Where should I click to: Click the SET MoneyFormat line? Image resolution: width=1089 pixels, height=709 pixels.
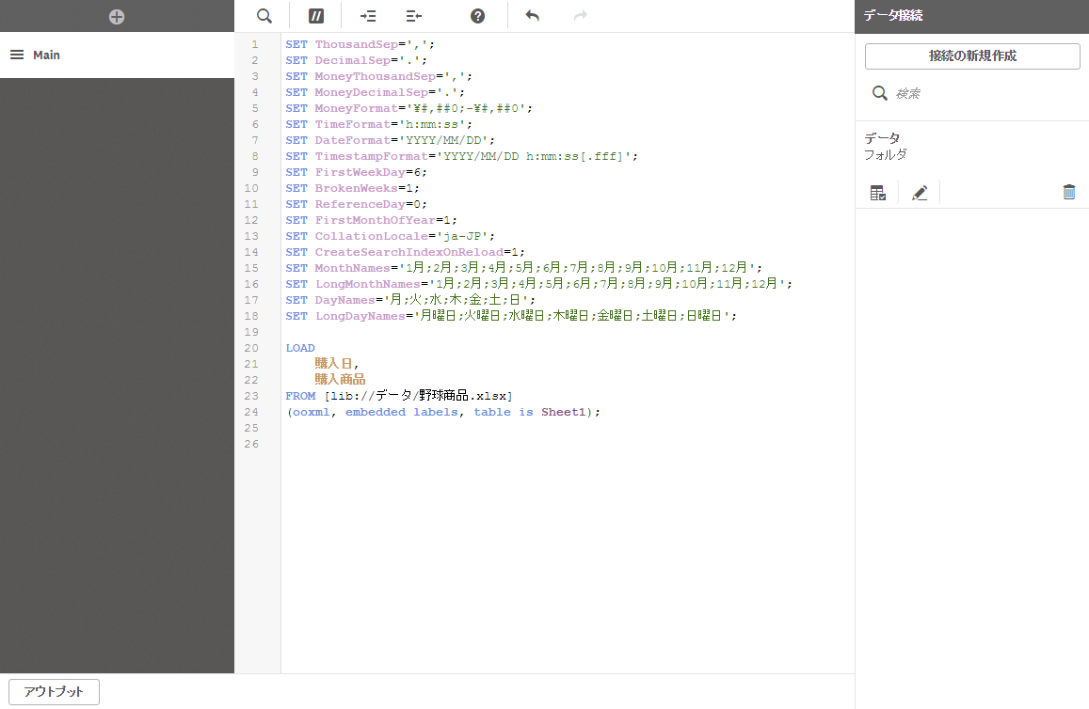pyautogui.click(x=409, y=108)
